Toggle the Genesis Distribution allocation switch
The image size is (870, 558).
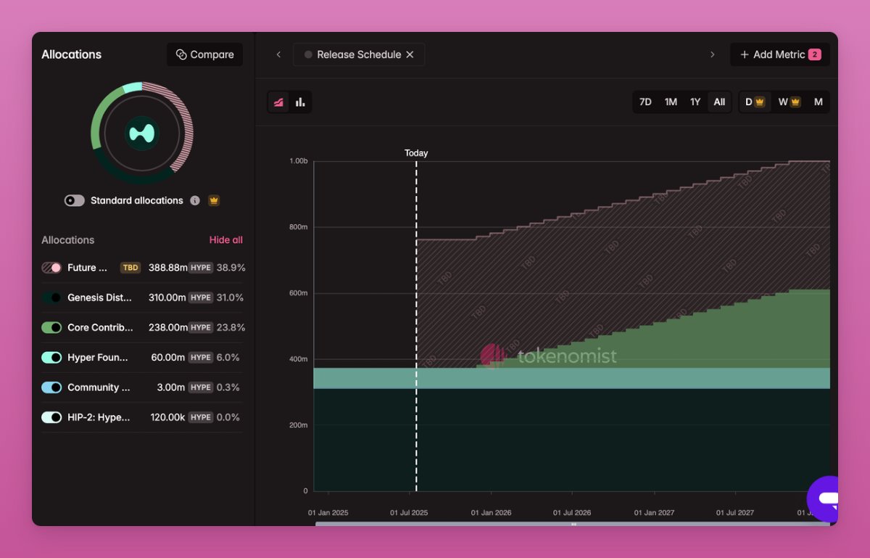[51, 298]
